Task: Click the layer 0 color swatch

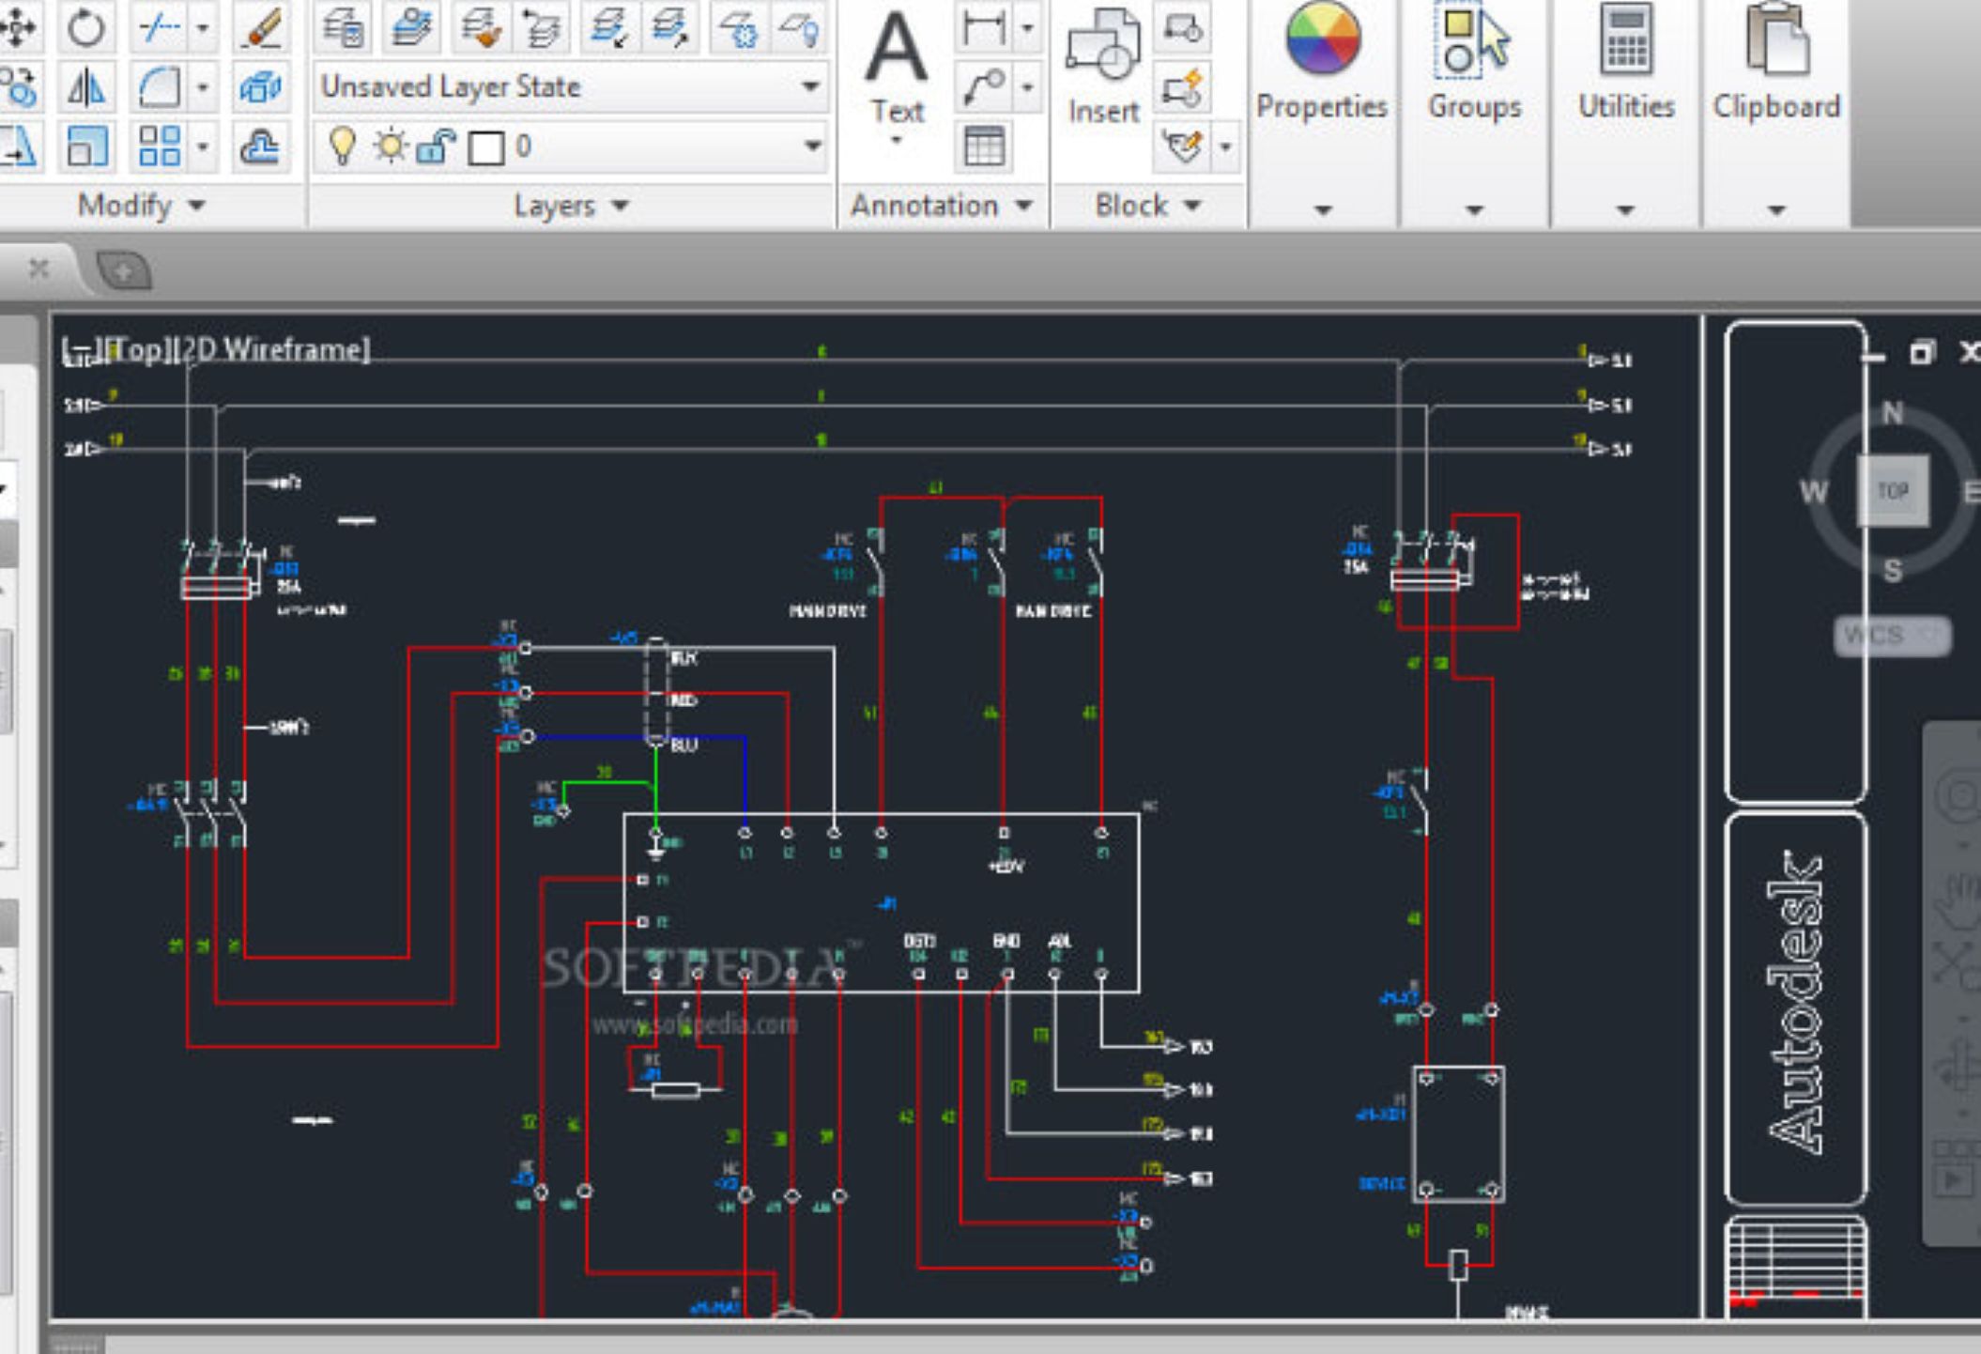Action: (x=485, y=147)
